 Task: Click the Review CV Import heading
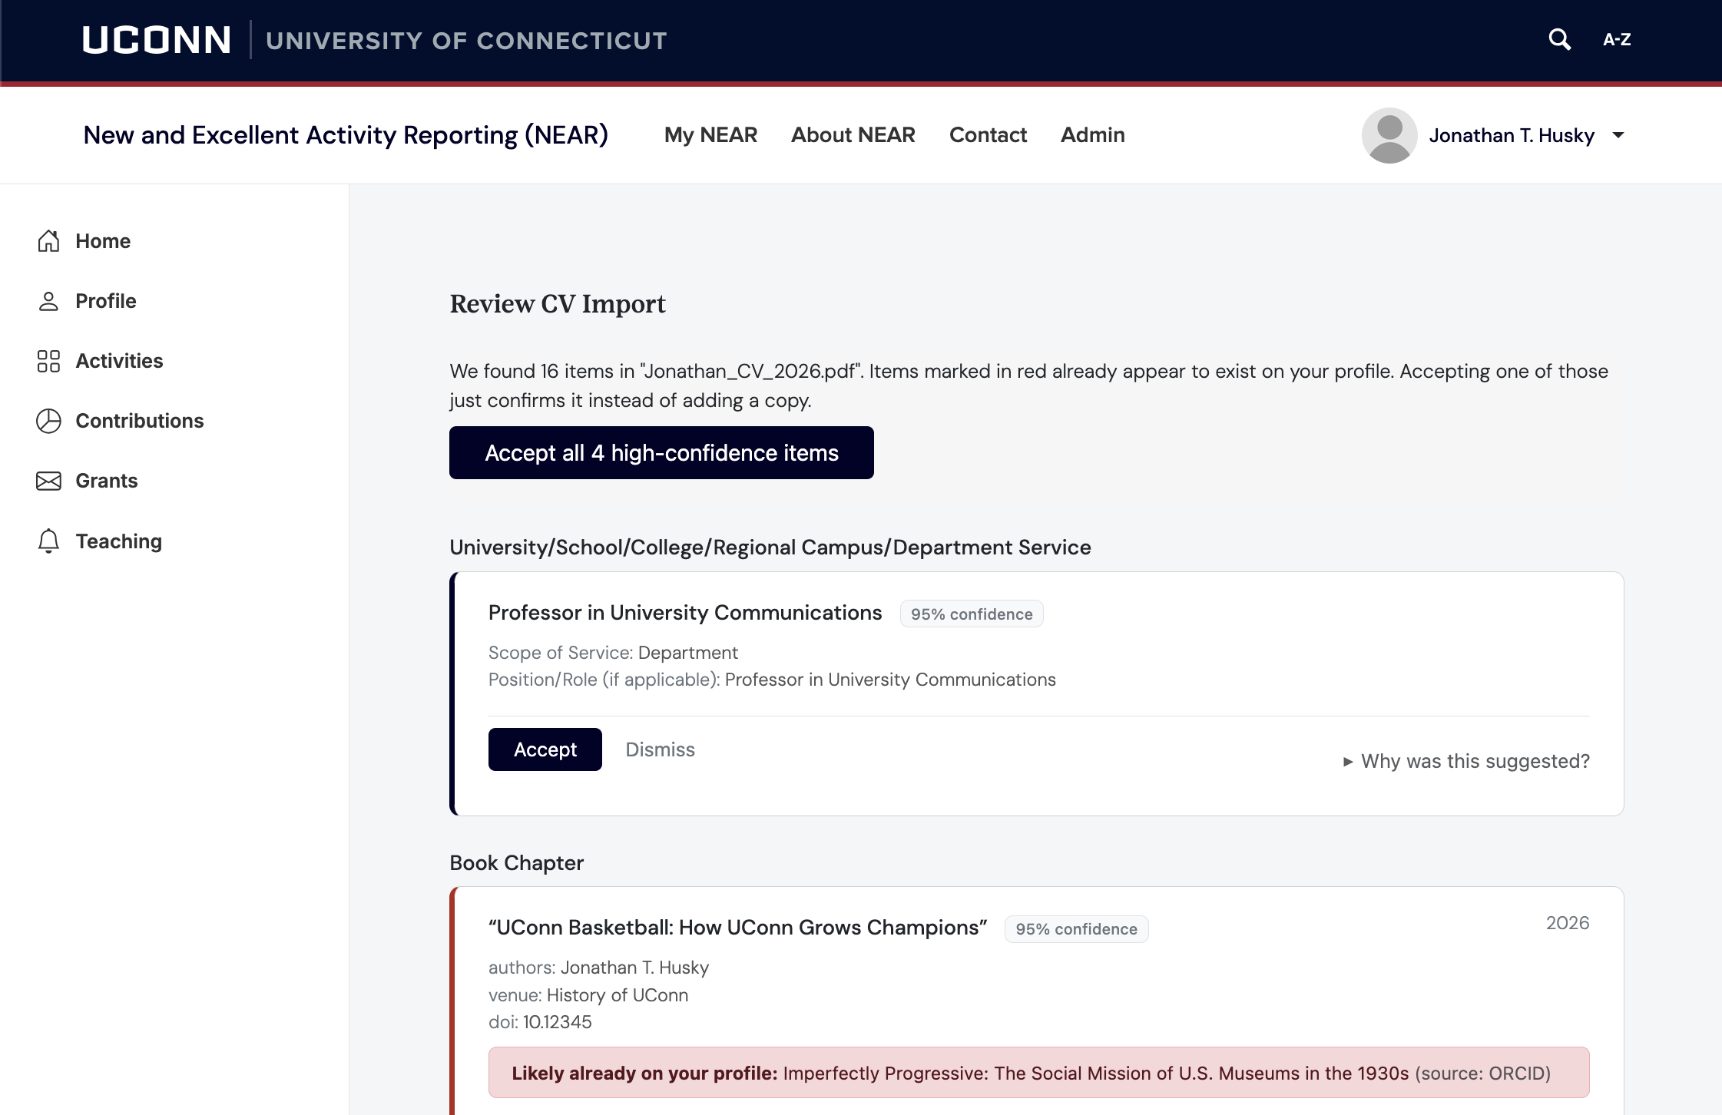558,304
